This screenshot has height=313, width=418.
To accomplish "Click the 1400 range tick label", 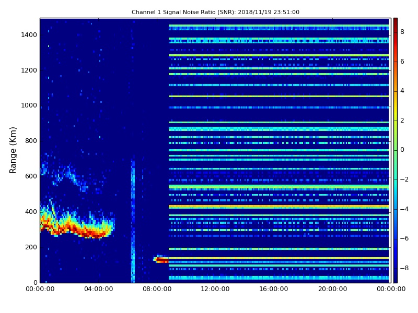I will point(29,35).
